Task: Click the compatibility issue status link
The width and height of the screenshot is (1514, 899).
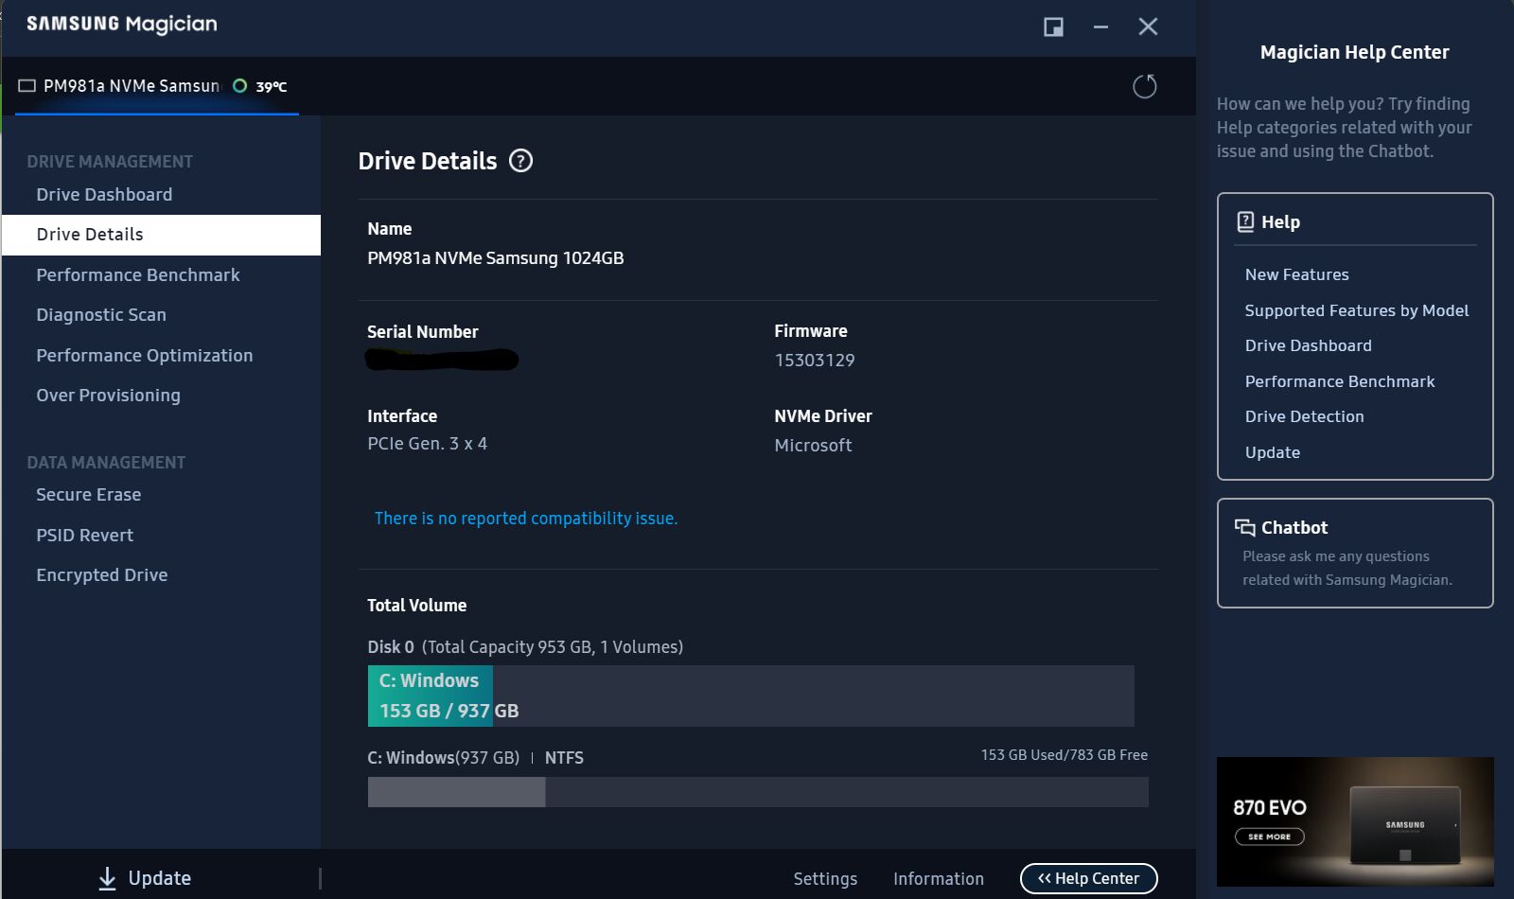Action: click(x=526, y=519)
